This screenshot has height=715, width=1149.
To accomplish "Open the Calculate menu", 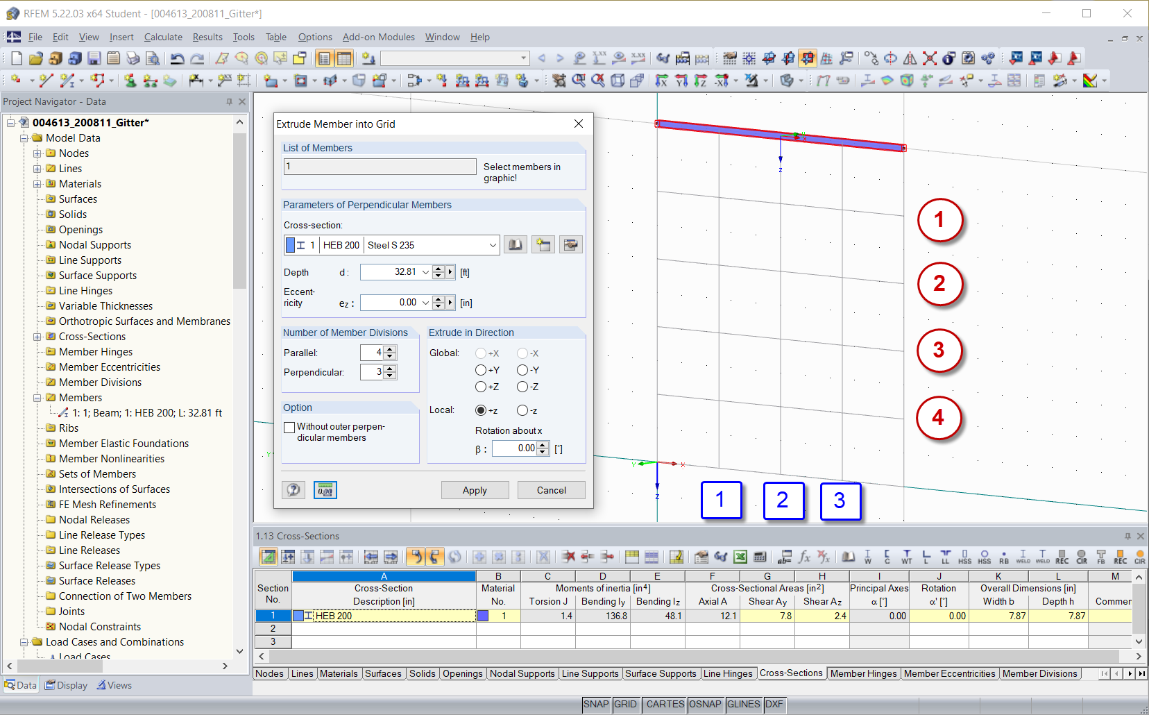I will tap(162, 37).
